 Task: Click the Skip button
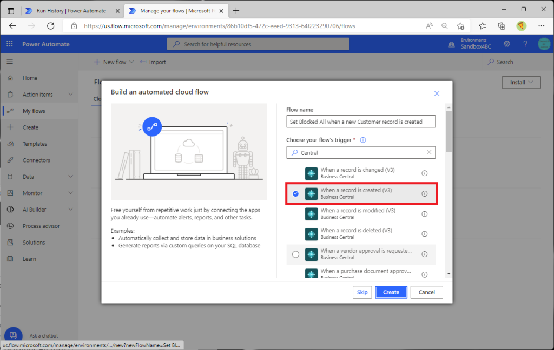coord(362,292)
